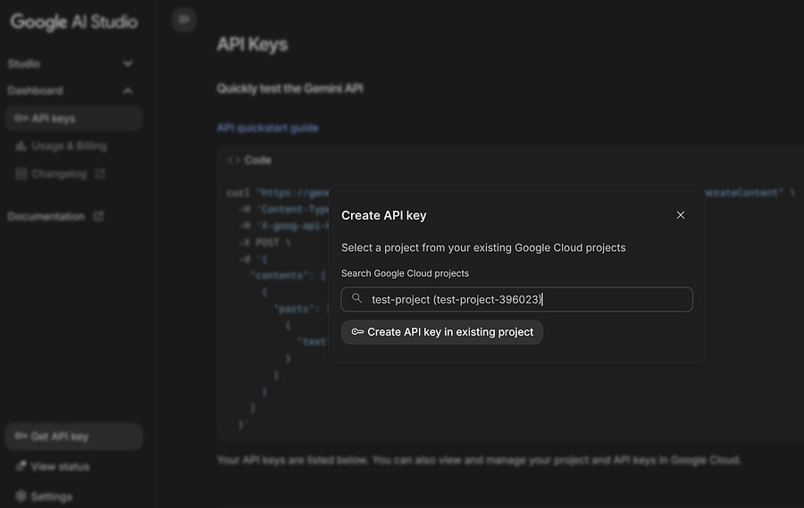Click the bar chart icon beside Usage & Billing
The image size is (804, 508).
pyautogui.click(x=21, y=146)
